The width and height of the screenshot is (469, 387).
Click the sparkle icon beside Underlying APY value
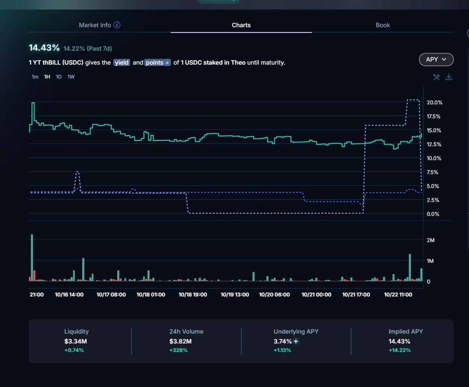click(x=296, y=341)
